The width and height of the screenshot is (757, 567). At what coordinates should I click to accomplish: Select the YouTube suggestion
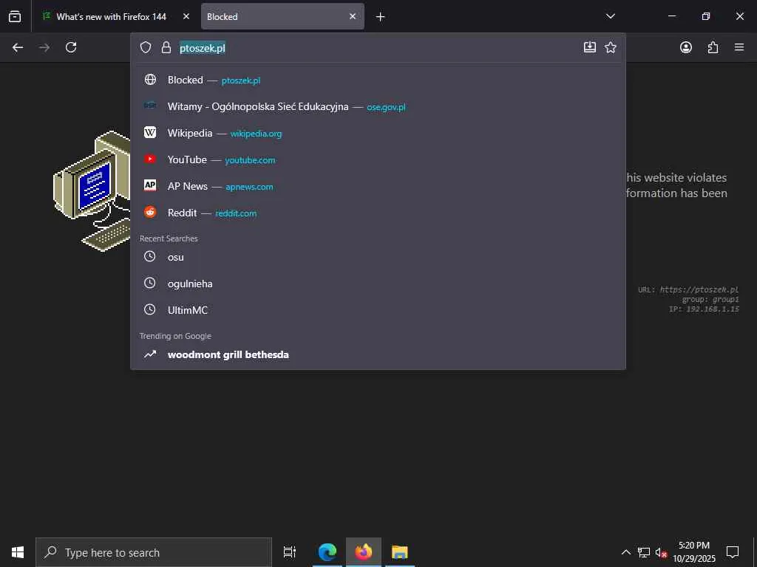coord(378,159)
